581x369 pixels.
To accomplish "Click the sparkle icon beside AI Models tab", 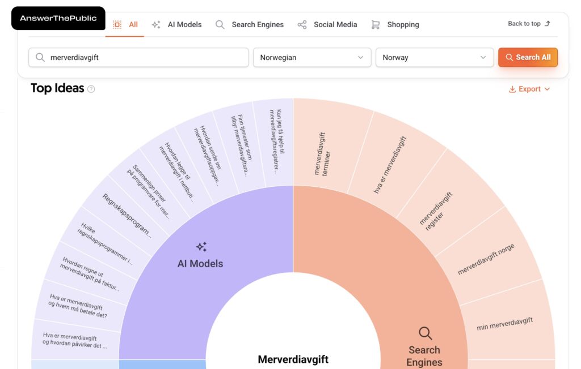I will (156, 25).
